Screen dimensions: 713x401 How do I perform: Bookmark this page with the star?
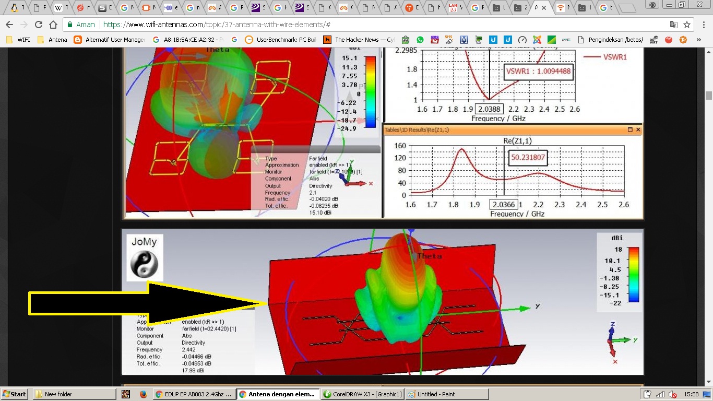[687, 25]
